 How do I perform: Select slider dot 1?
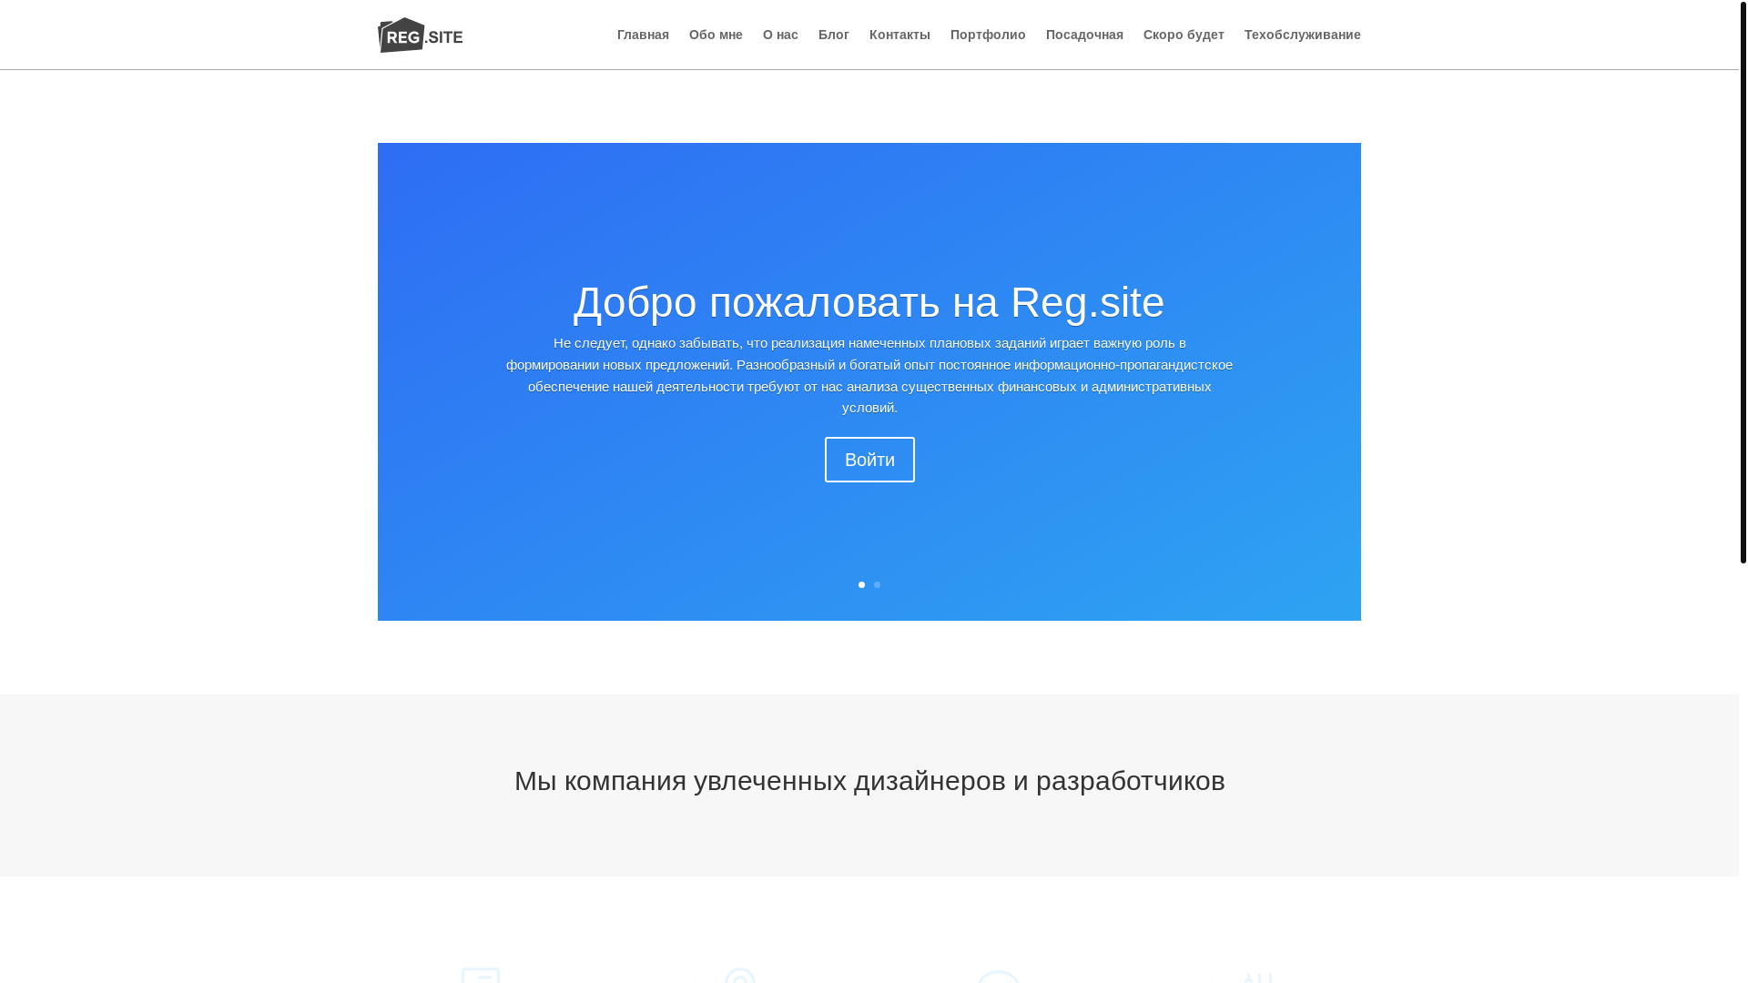[x=861, y=584]
